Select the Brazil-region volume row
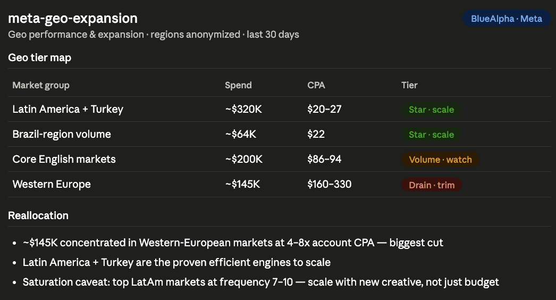Viewport: 556px width, 300px height. (280, 134)
